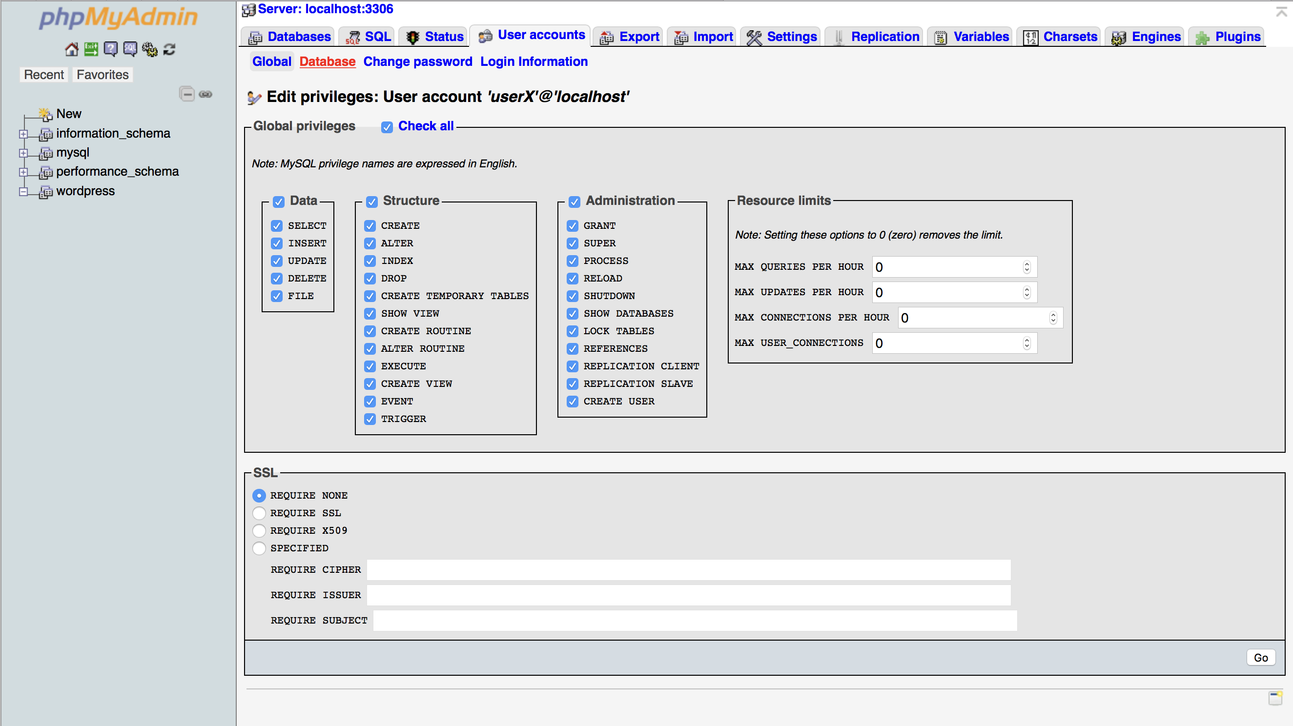
Task: Expand the performance_schema tree node
Action: coord(23,172)
